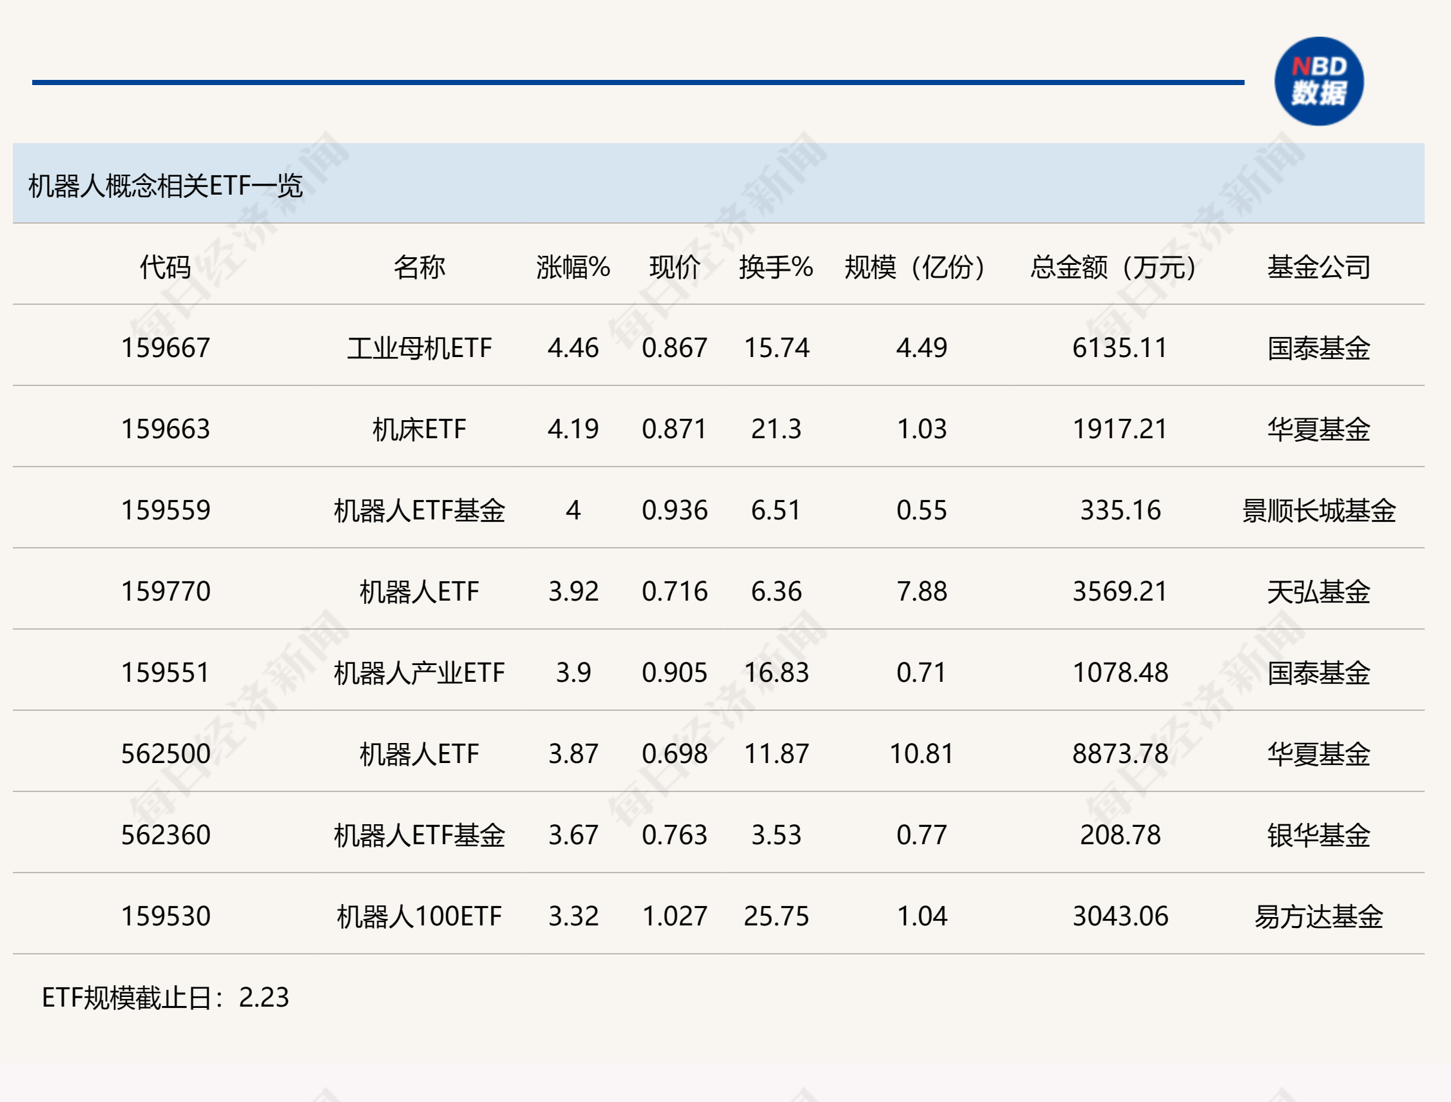The height and width of the screenshot is (1102, 1451).
Task: Select fund code 562500
Action: tap(166, 754)
